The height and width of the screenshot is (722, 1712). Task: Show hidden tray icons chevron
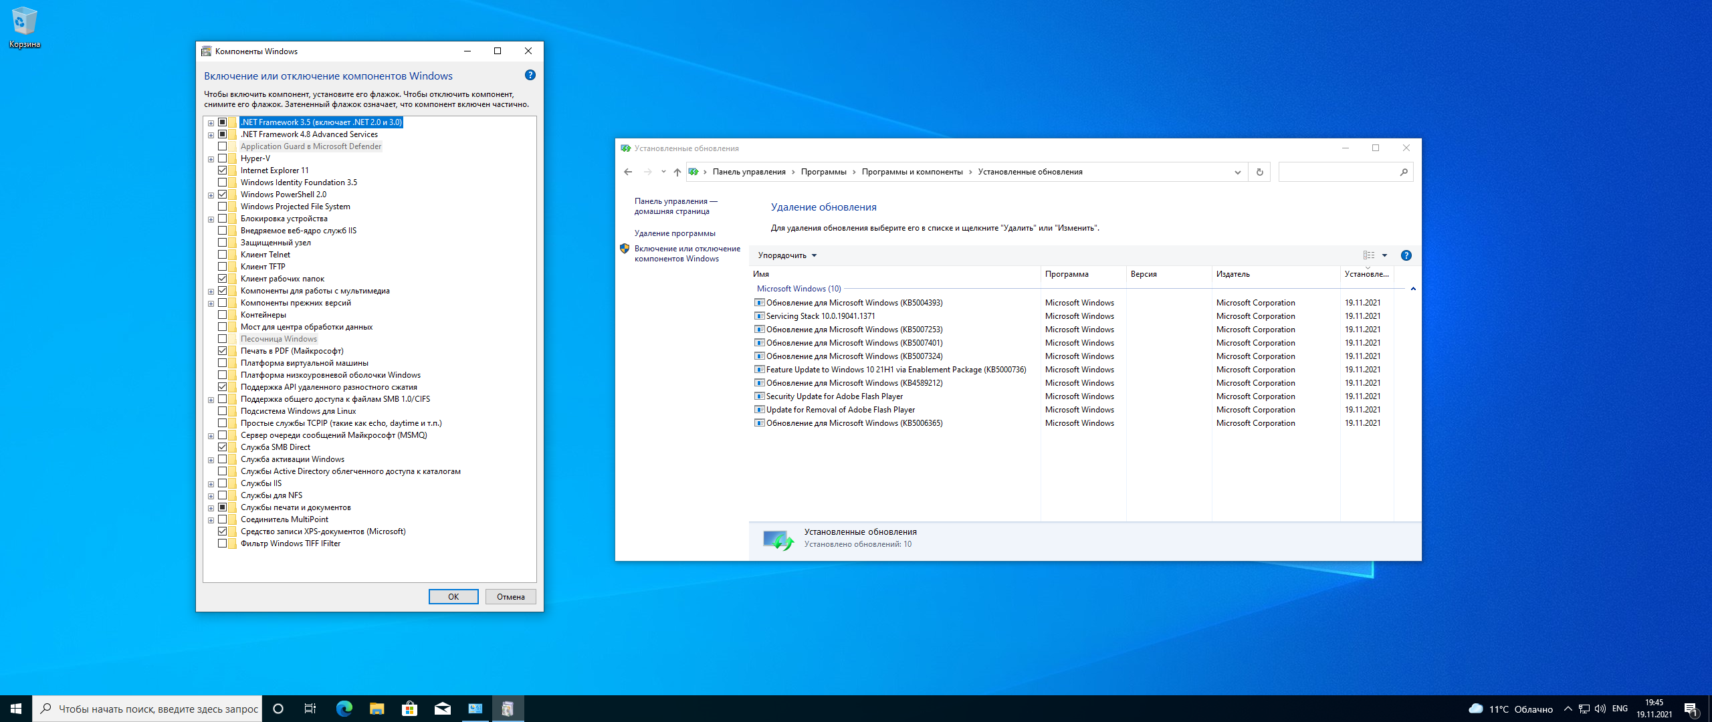pyautogui.click(x=1568, y=709)
